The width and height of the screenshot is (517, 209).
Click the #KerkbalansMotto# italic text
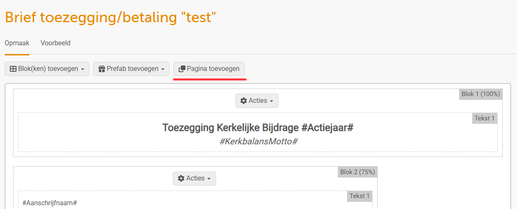[258, 141]
